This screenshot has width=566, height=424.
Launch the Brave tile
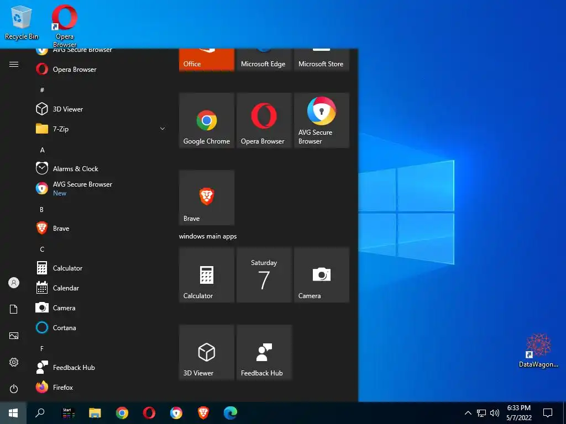pyautogui.click(x=207, y=198)
